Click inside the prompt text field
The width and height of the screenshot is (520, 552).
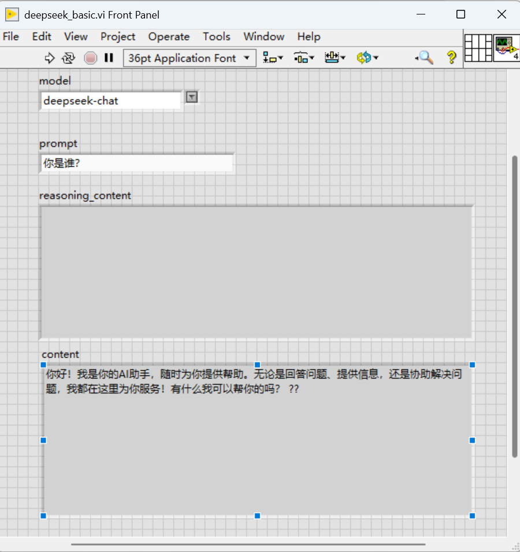(137, 164)
